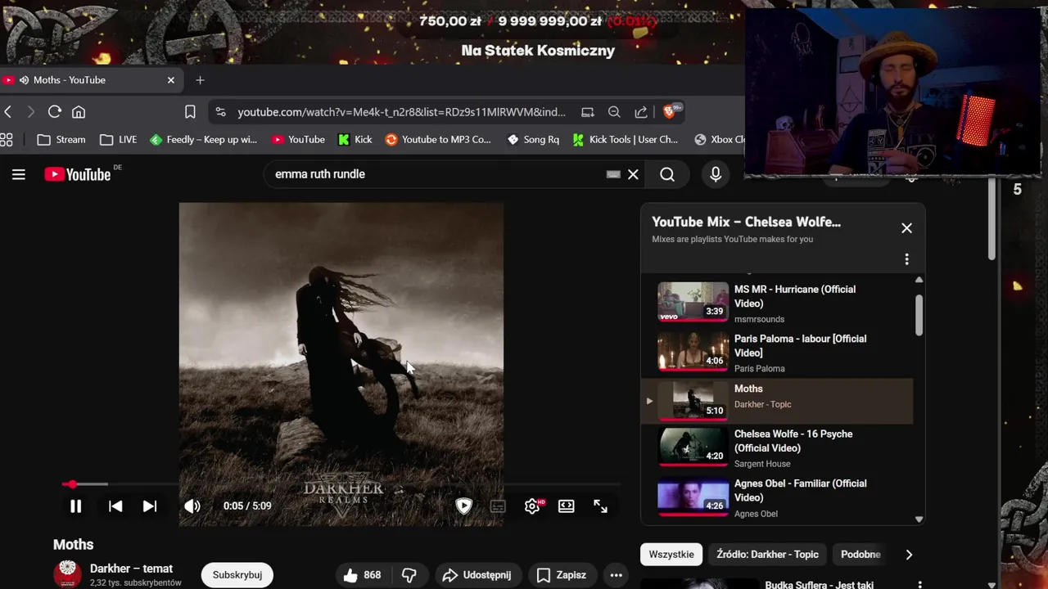Viewport: 1048px width, 589px height.
Task: Start voice search with microphone
Action: point(716,174)
